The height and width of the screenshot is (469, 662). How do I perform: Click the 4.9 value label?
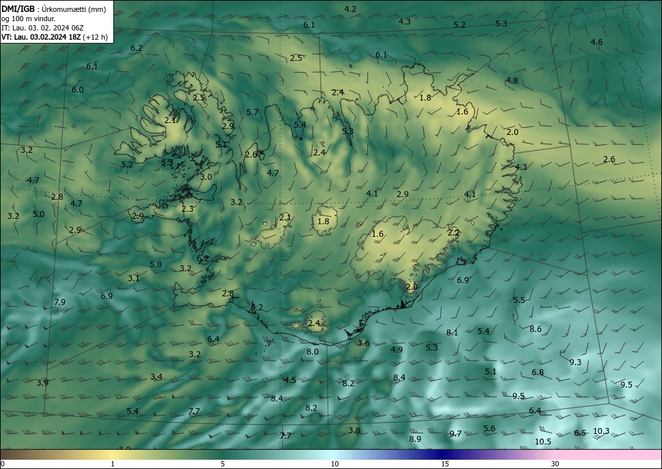[397, 349]
